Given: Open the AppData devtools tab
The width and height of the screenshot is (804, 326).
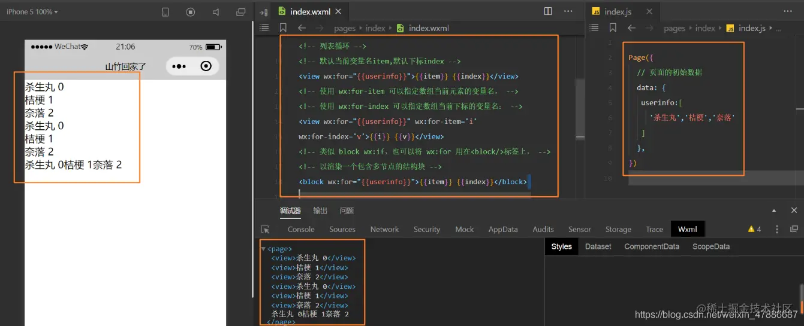Looking at the screenshot, I should click(503, 229).
